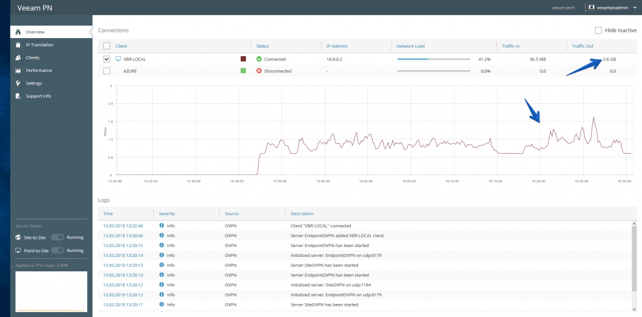Image resolution: width=642 pixels, height=317 pixels.
Task: Select log entry Server EndpointOVPN added VBR-LOCAL client
Action: pyautogui.click(x=337, y=236)
